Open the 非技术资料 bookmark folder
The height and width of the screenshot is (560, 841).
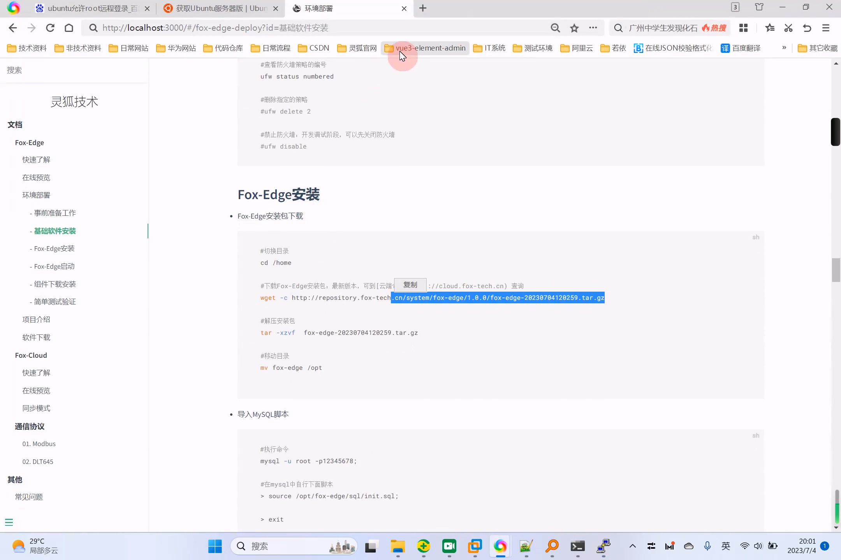tap(78, 48)
